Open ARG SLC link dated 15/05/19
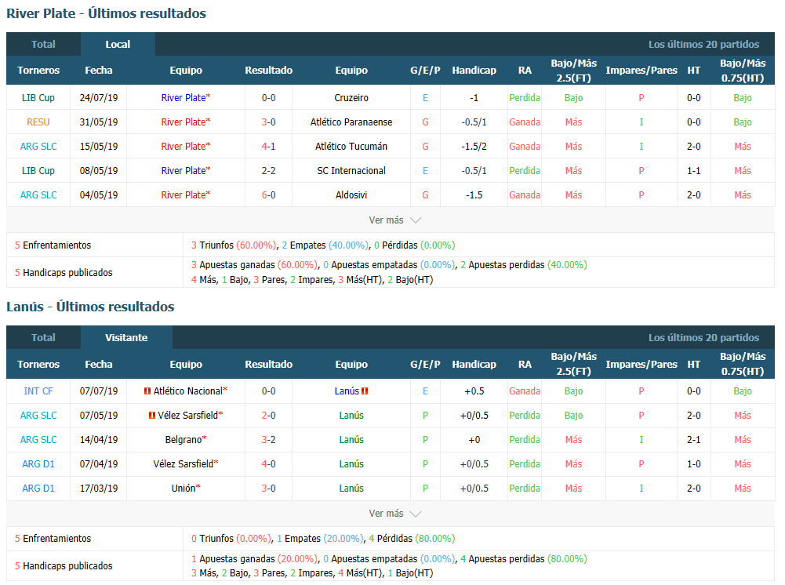The height and width of the screenshot is (585, 785). [x=38, y=146]
